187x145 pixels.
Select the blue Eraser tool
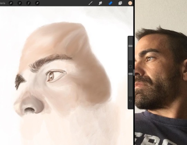(110, 3)
